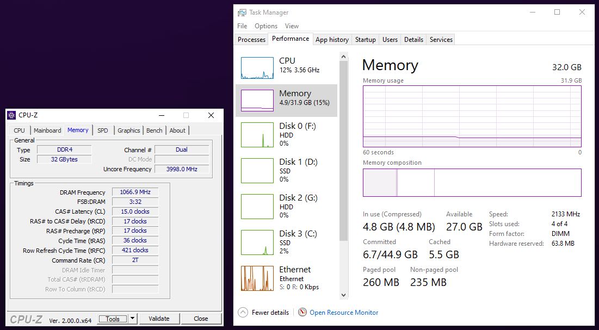Open Resource Monitor link
The height and width of the screenshot is (330, 599).
pos(344,313)
